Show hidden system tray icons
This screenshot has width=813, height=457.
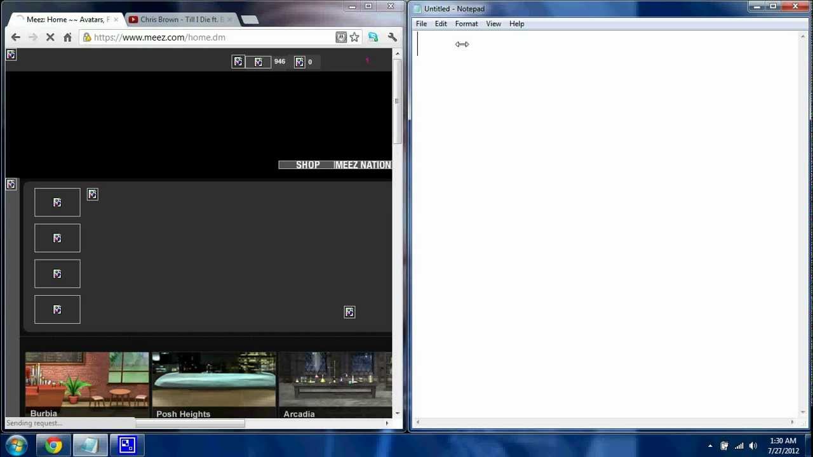pyautogui.click(x=710, y=446)
